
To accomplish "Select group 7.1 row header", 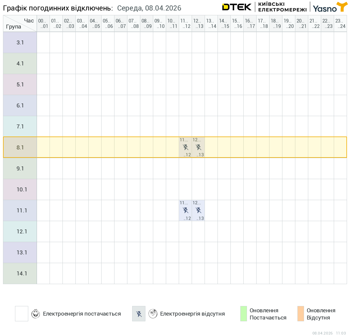I will coord(20,126).
